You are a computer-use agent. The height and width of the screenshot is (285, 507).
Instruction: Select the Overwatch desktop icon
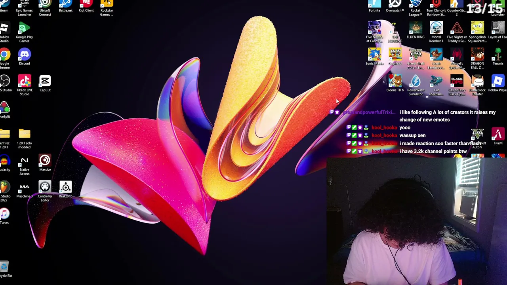coord(395,6)
